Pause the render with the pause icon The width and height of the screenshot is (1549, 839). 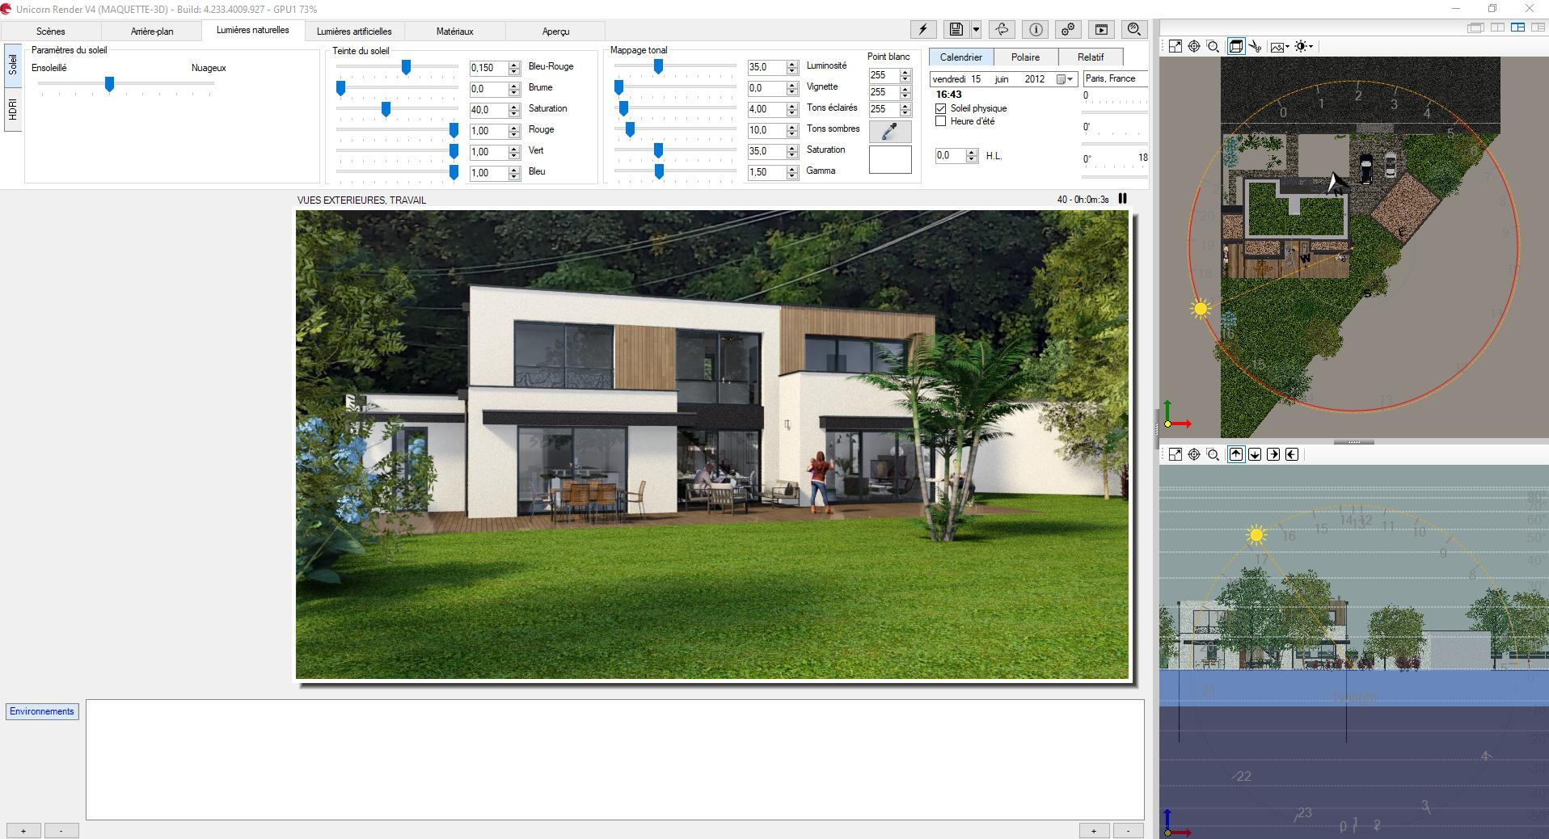(x=1122, y=199)
